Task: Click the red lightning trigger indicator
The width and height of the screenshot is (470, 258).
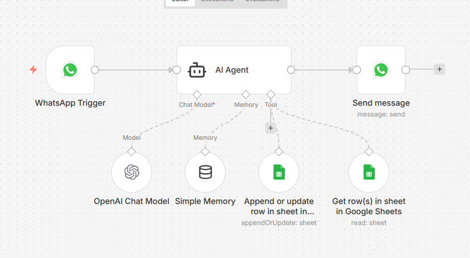Action: [34, 69]
